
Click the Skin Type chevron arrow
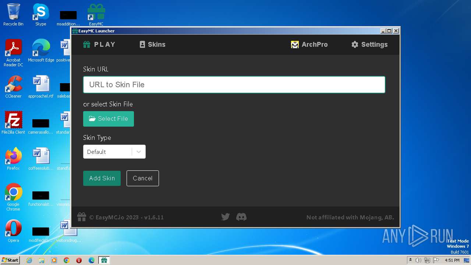point(139,152)
